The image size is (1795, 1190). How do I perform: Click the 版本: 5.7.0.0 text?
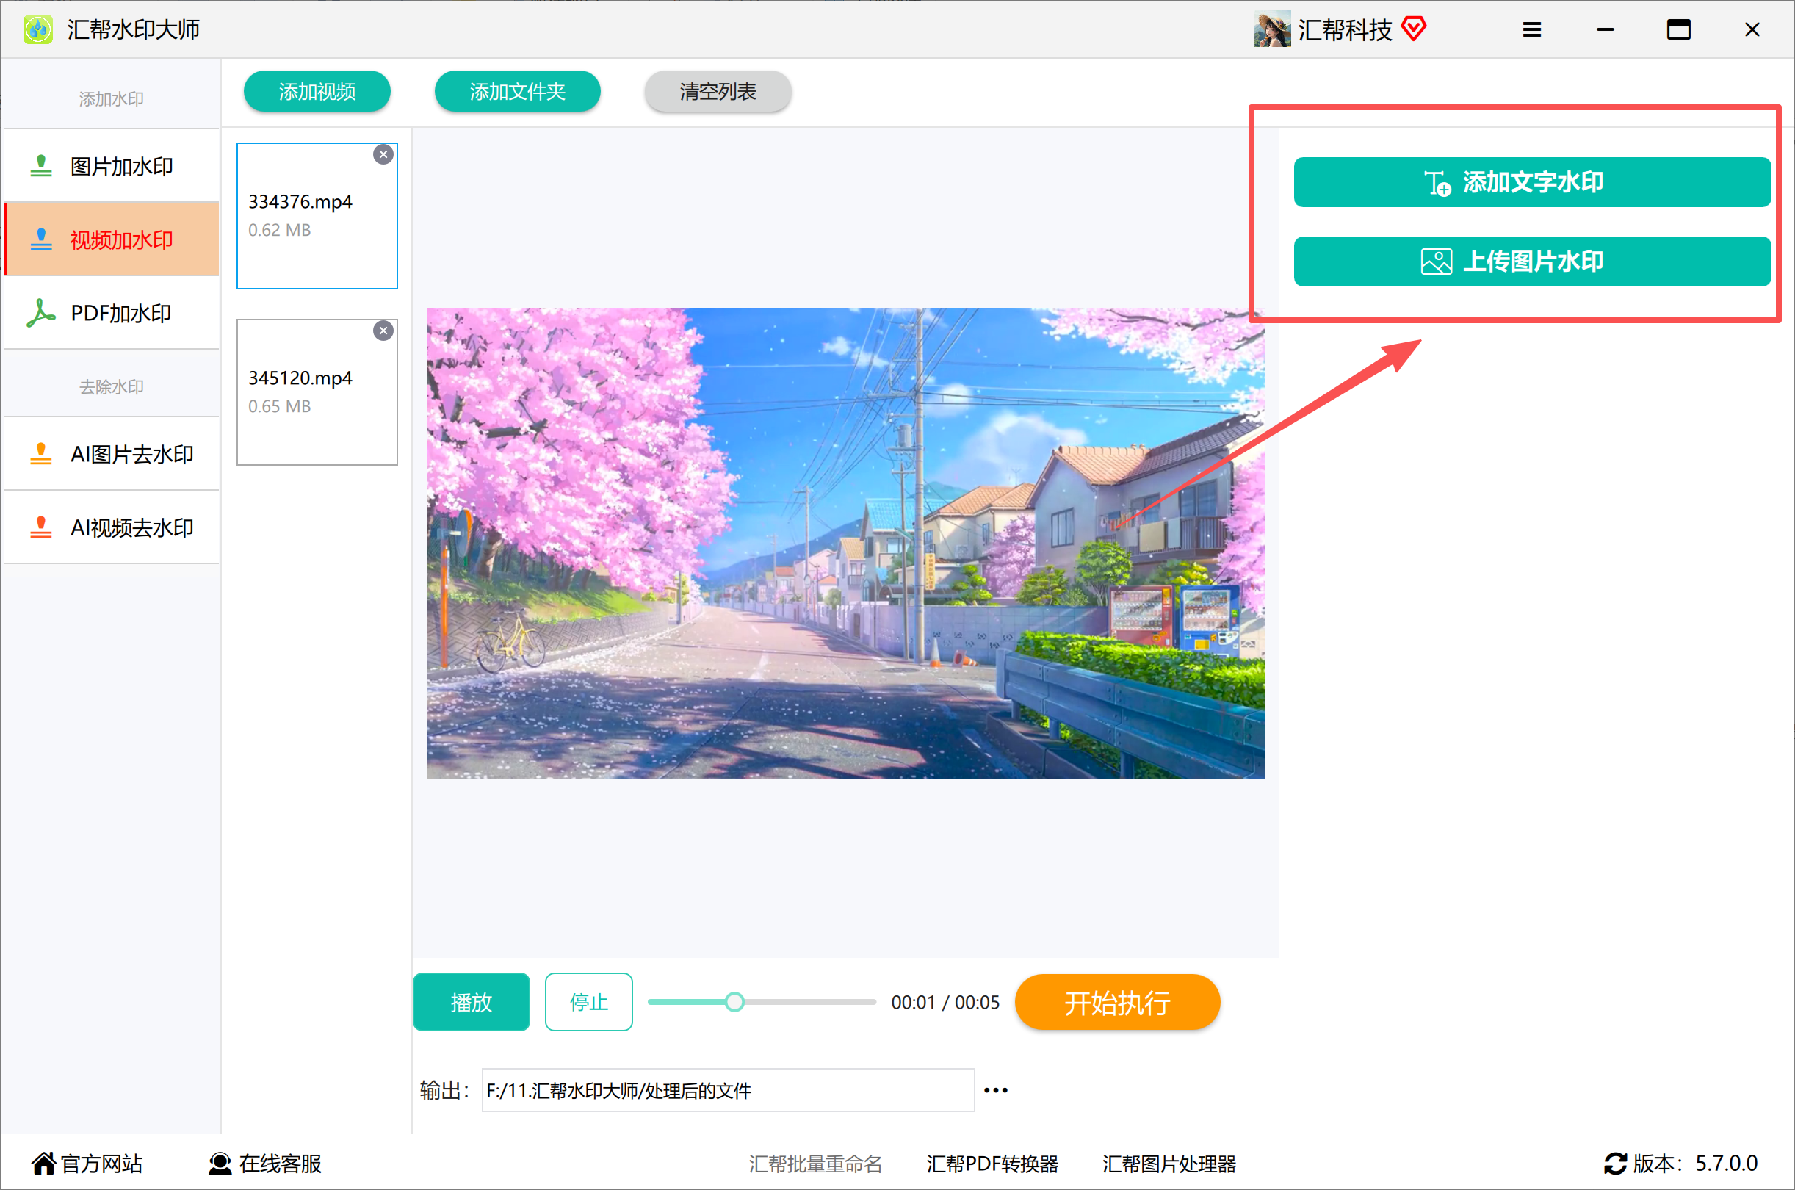pos(1695,1164)
